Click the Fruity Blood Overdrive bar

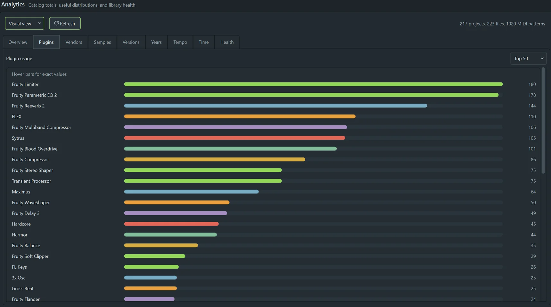(x=230, y=149)
